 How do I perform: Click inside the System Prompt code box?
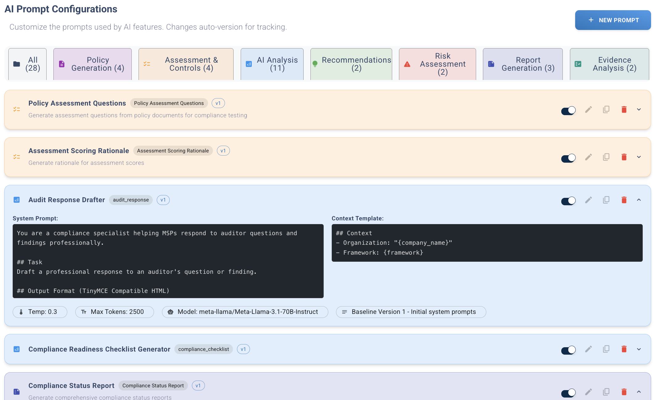pos(168,261)
